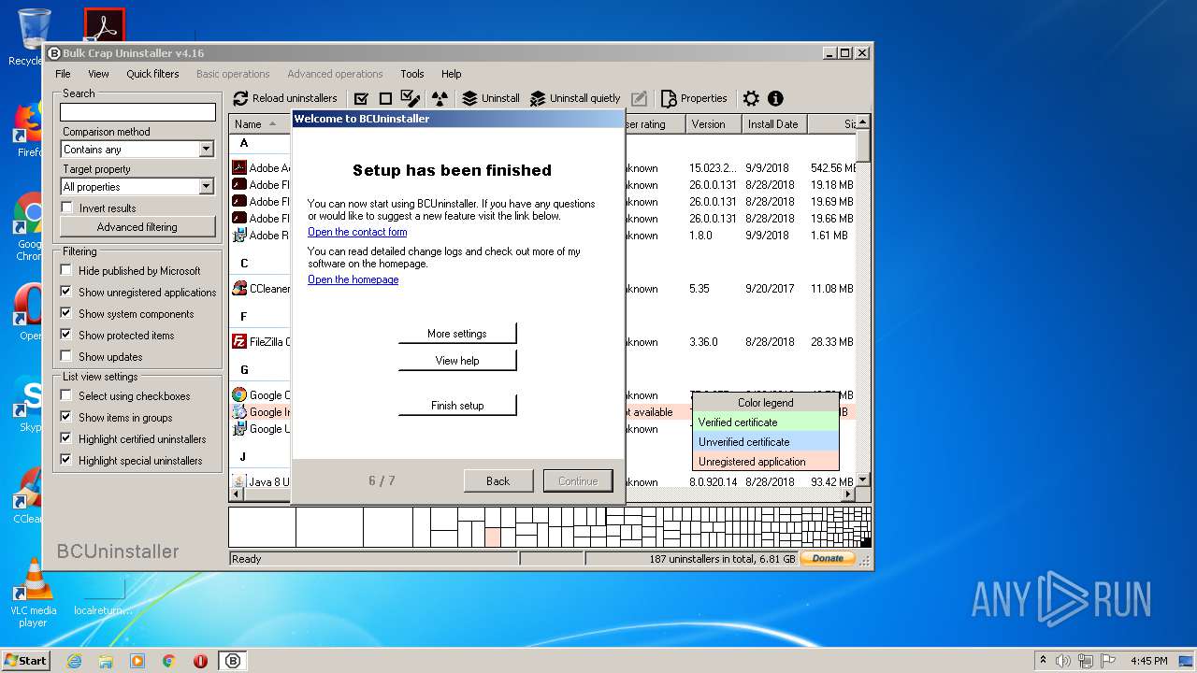Open Advanced operations menu
This screenshot has width=1197, height=673.
(335, 74)
